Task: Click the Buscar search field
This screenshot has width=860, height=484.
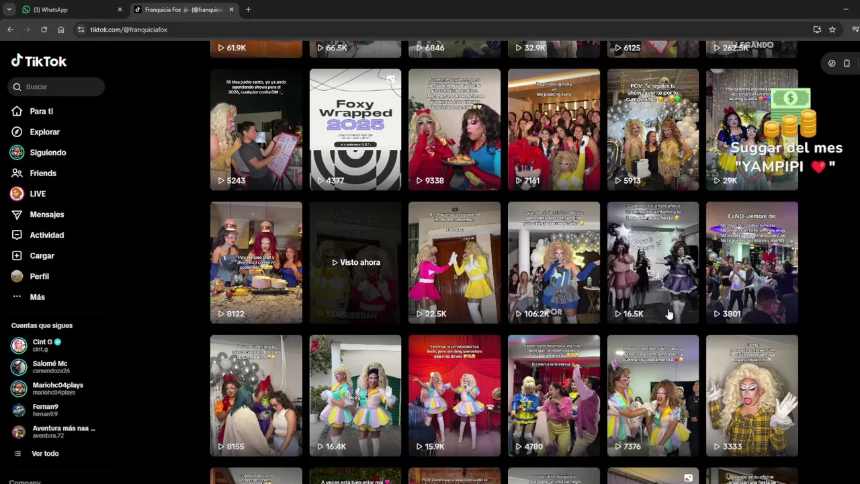Action: pyautogui.click(x=57, y=87)
